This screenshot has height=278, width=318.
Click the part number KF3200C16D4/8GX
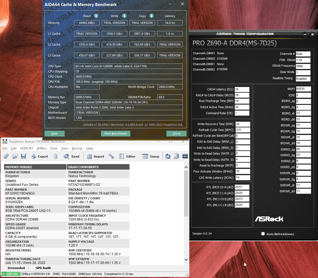click(20, 193)
